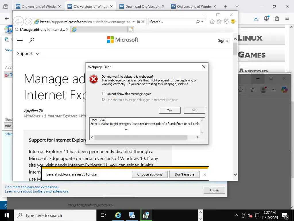Click Choose add-ons button
Screen dimensions: 294x221
(150, 174)
